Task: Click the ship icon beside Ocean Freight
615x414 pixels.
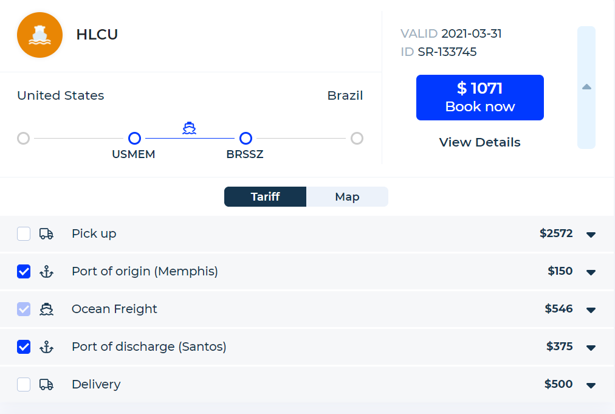Action: tap(46, 309)
